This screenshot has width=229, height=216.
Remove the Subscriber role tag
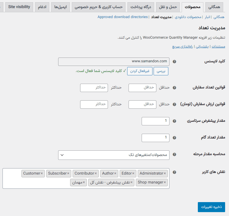(68, 173)
